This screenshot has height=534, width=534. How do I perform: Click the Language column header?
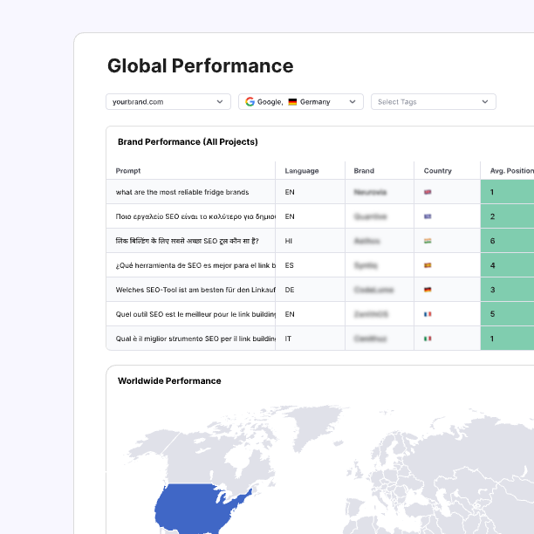click(x=302, y=171)
